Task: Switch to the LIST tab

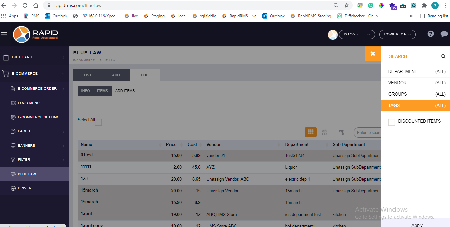Action: 88,75
